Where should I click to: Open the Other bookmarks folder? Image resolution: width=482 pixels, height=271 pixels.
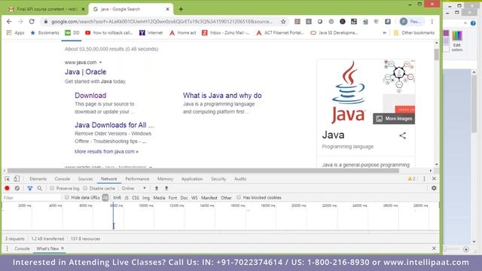(414, 32)
